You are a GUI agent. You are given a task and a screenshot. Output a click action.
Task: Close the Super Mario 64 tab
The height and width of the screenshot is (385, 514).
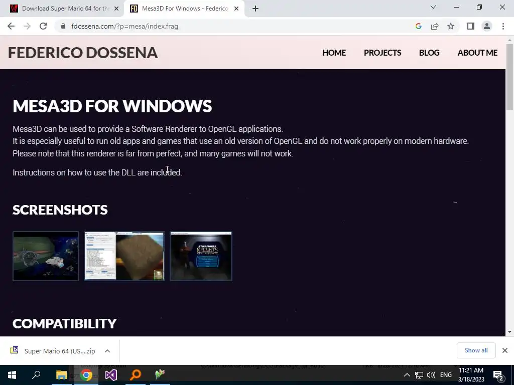point(116,9)
